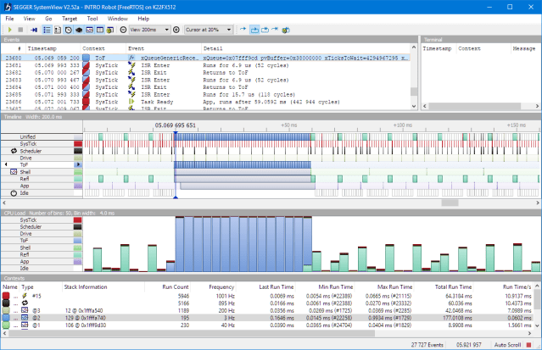Click the zoom in magnifier in toolbar
Image resolution: width=542 pixels, height=350 pixels.
pos(176,29)
